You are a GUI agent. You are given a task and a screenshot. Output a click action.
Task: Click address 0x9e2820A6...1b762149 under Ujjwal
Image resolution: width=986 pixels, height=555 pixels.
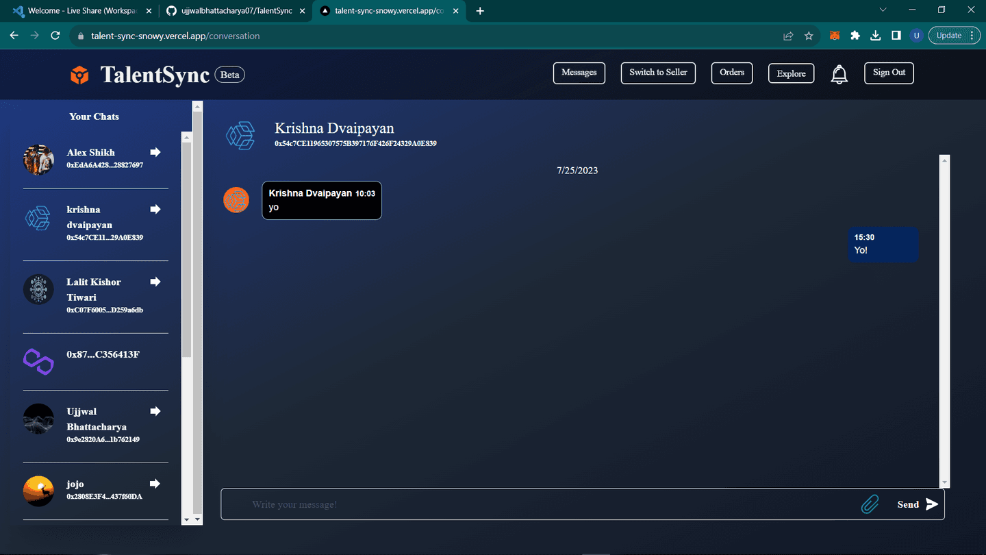click(x=103, y=439)
